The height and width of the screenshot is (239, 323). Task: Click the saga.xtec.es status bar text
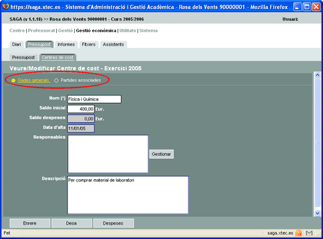280,233
